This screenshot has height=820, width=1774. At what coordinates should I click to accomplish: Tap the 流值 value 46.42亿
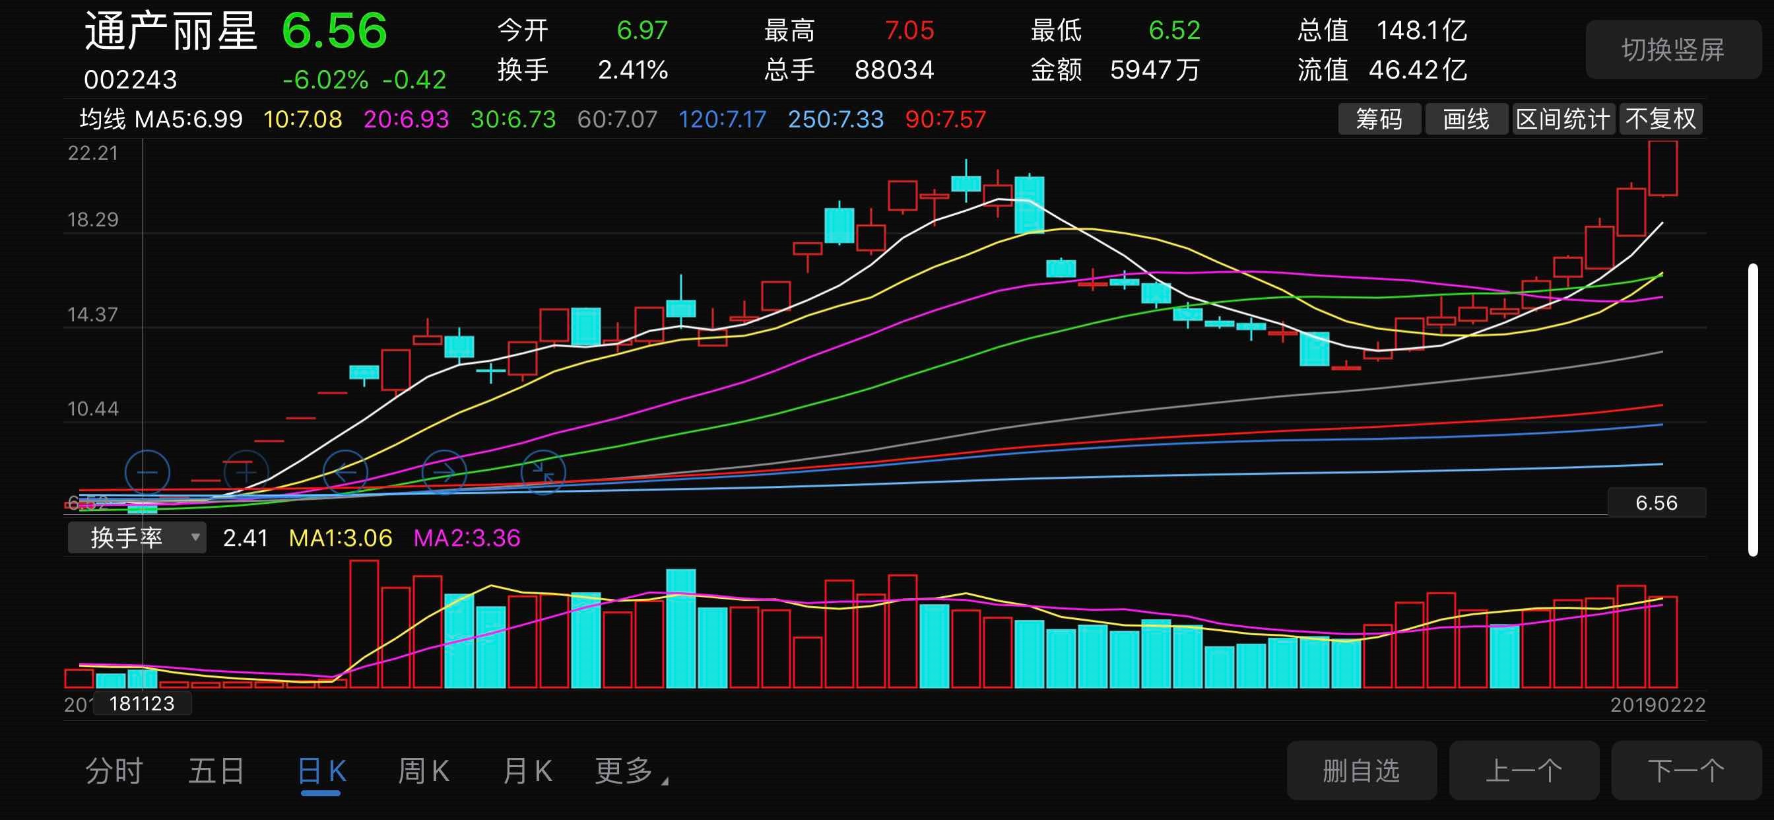click(1417, 69)
